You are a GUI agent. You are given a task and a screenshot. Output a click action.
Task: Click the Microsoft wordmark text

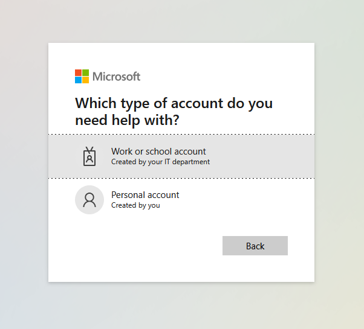116,77
